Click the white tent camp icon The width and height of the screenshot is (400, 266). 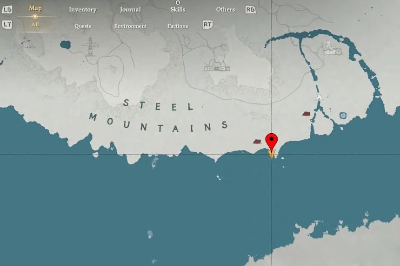tap(319, 97)
